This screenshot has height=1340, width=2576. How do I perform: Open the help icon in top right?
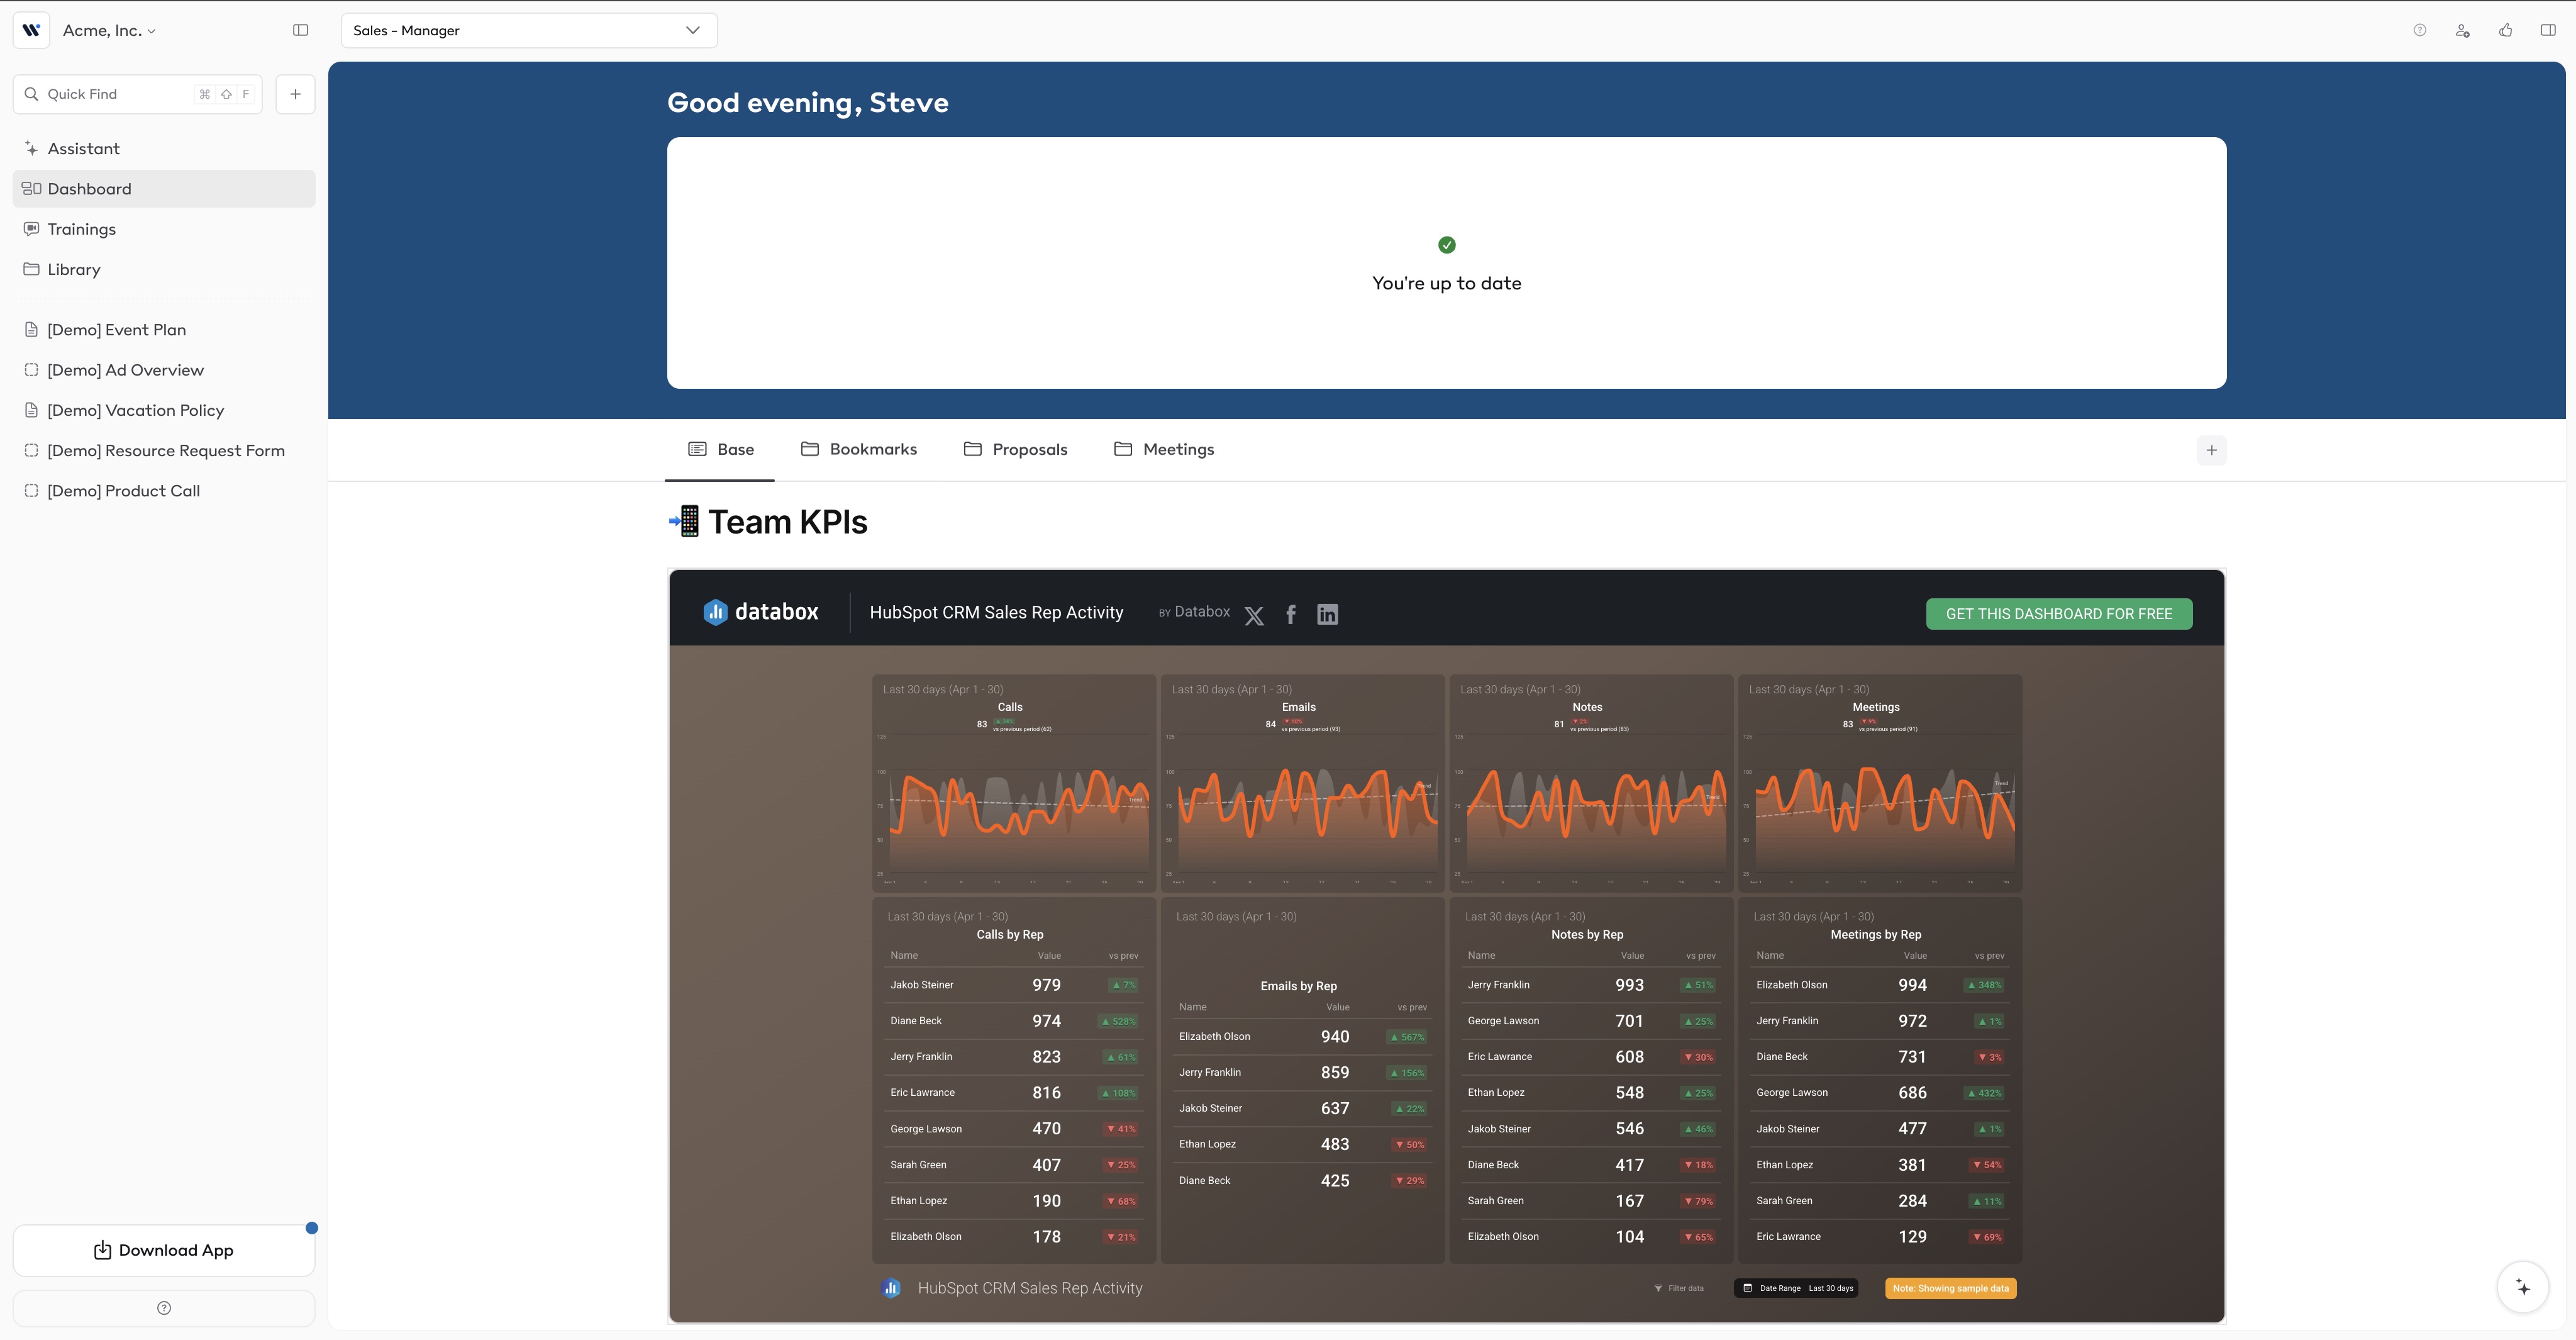point(2419,30)
